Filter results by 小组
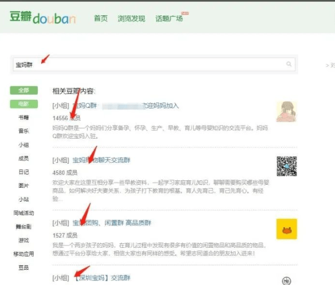 (24, 145)
